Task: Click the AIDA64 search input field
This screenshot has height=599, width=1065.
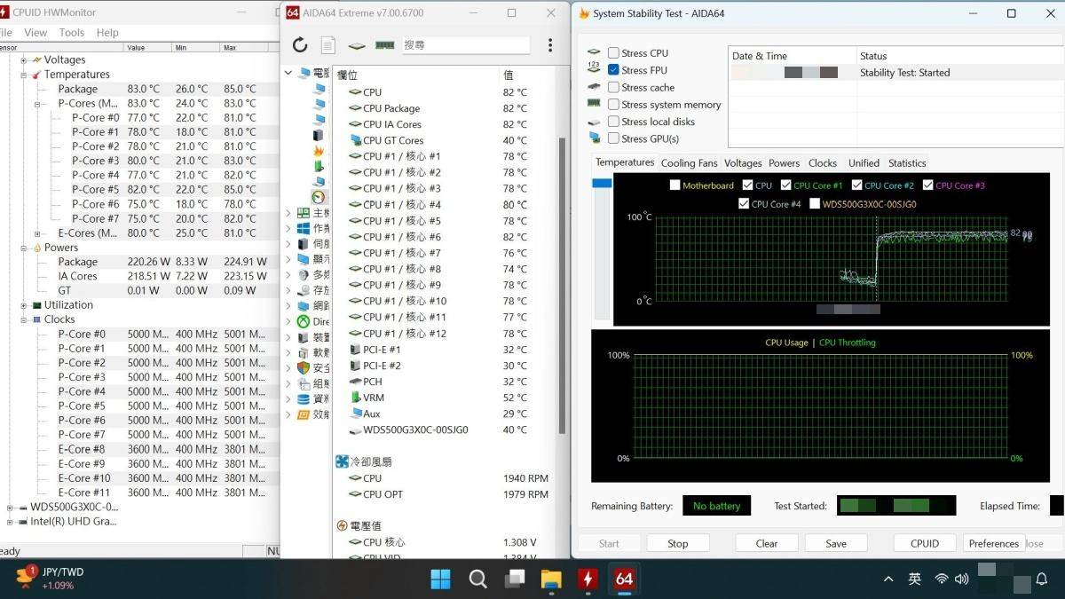Action: (x=466, y=45)
